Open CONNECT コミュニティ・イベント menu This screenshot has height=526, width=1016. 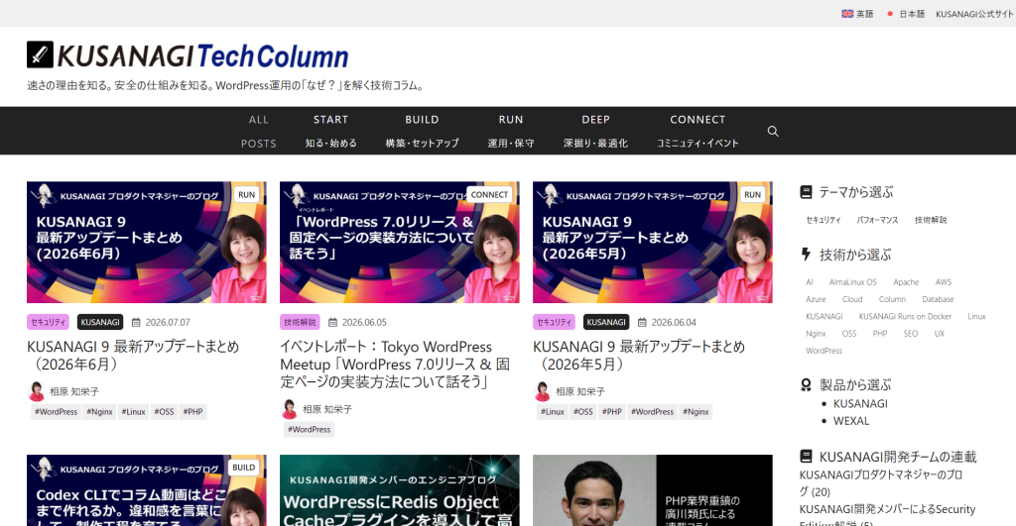(698, 132)
